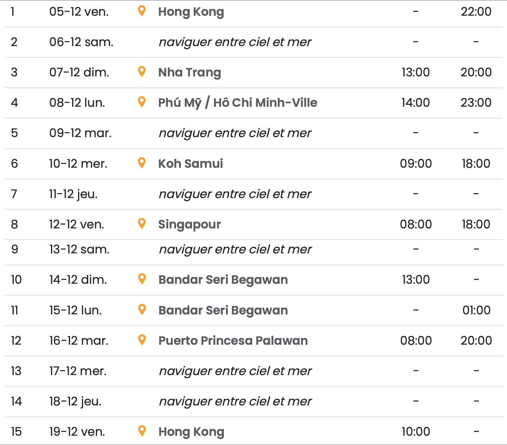Open the Hong Kong link on day 1

(191, 12)
